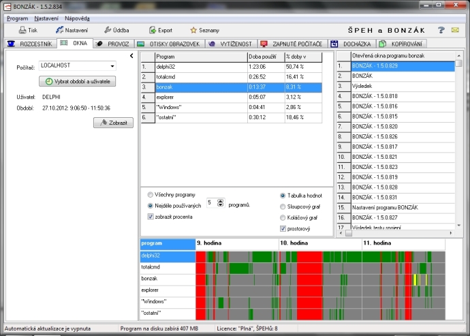Collapse the left panel with arrow

tap(131, 56)
